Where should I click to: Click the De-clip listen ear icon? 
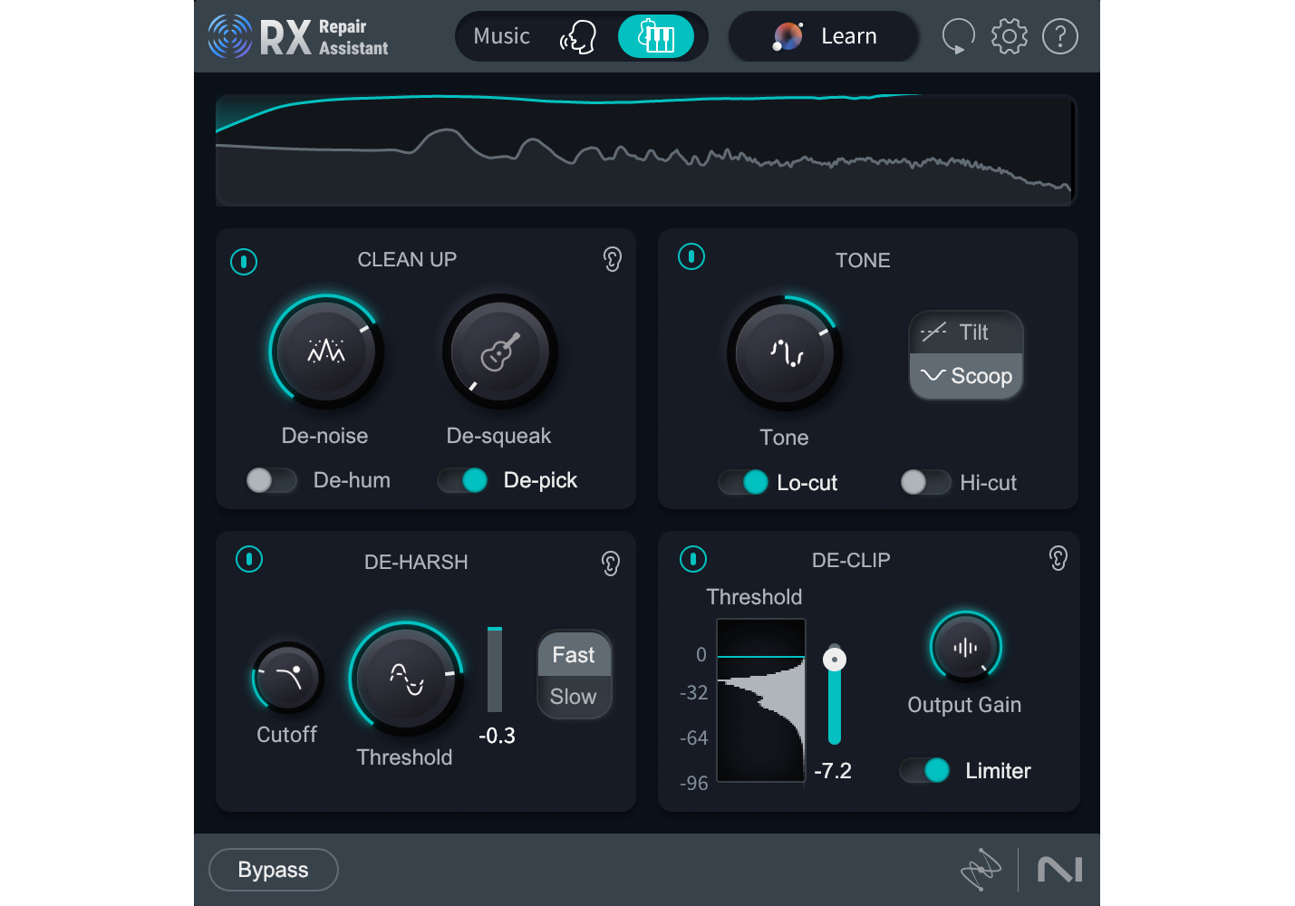1058,558
